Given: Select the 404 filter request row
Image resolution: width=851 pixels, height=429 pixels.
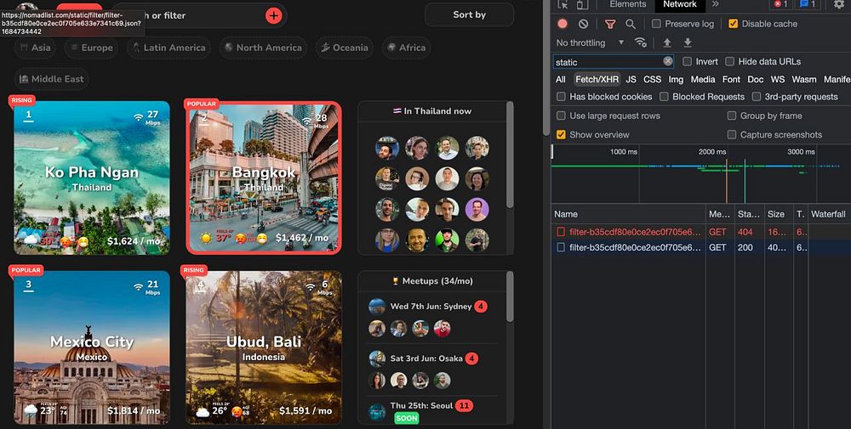Looking at the screenshot, I should click(700, 232).
